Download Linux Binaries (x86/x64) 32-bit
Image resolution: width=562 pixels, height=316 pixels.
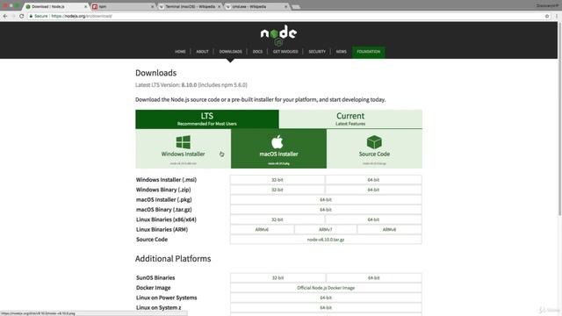point(277,219)
